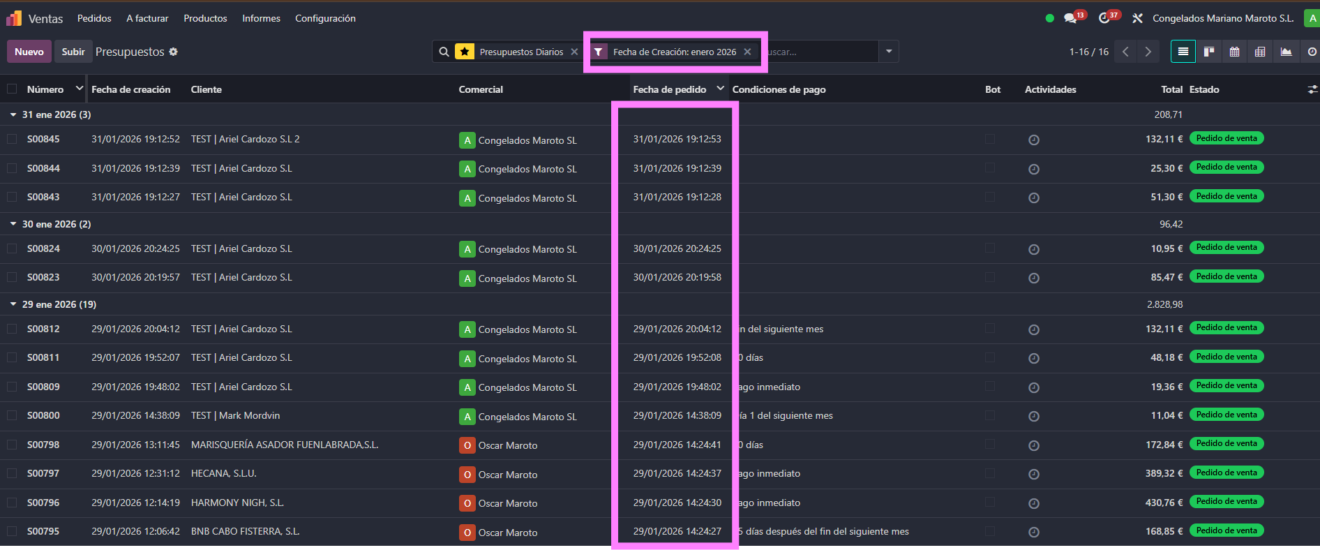Image resolution: width=1320 pixels, height=550 pixels.
Task: Tick the checkbox for order S00845
Action: pyautogui.click(x=12, y=140)
